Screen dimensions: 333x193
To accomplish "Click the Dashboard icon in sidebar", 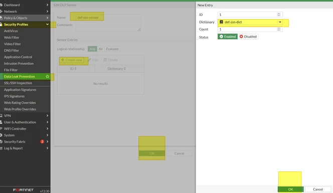I will [x=1, y=5].
